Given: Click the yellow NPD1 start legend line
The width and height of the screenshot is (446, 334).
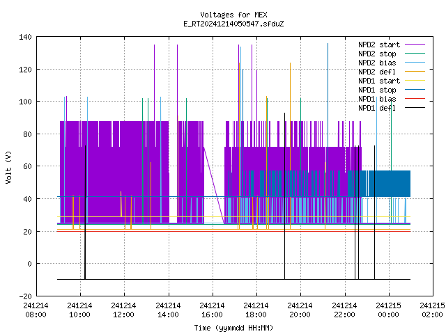Looking at the screenshot, I should [415, 81].
